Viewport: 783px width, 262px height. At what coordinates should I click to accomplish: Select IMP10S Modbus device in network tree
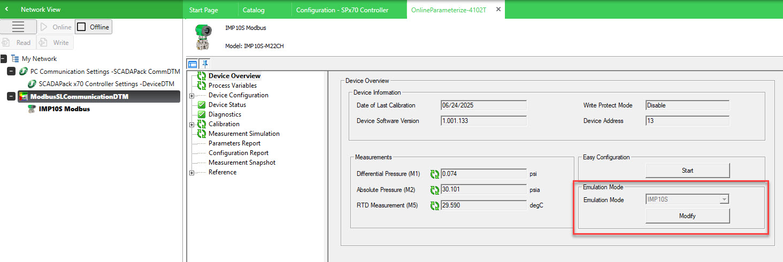point(64,109)
